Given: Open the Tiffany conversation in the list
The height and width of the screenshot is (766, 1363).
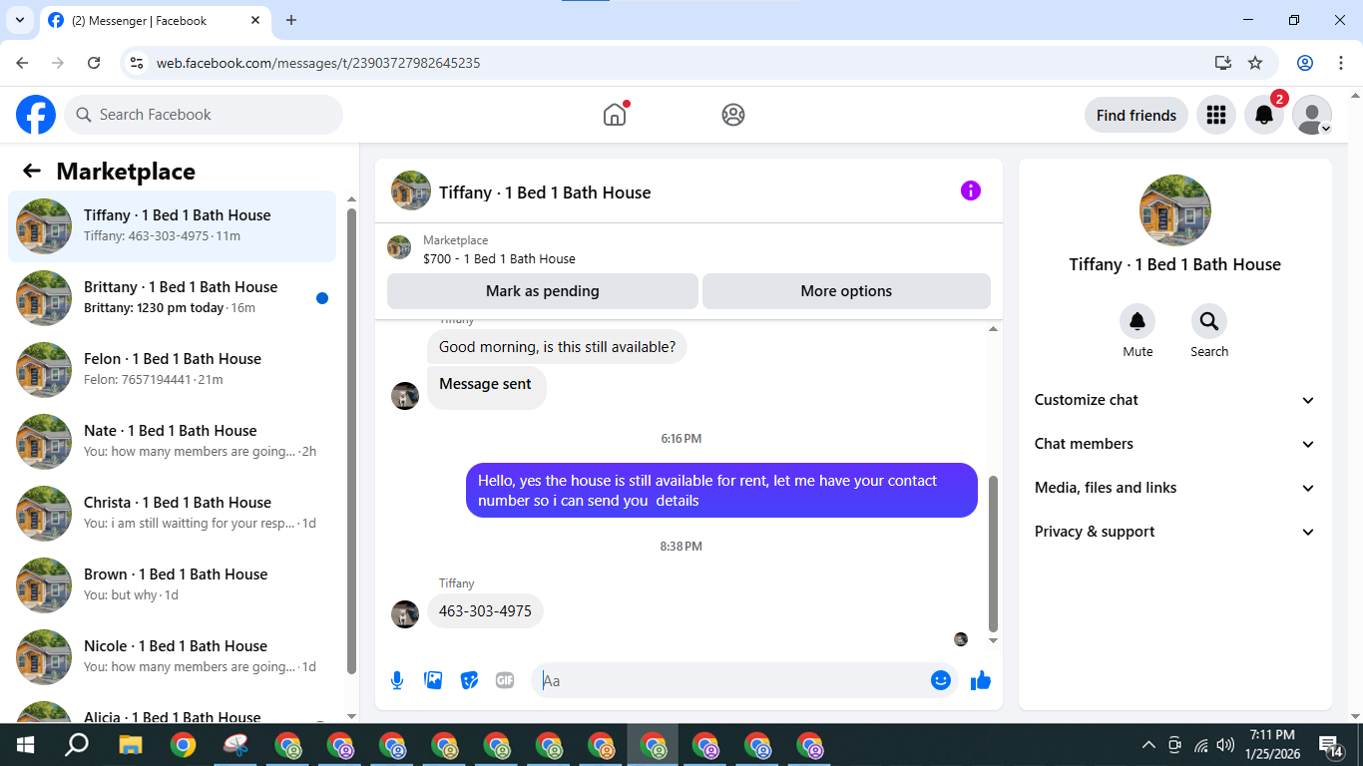Looking at the screenshot, I should tap(173, 226).
